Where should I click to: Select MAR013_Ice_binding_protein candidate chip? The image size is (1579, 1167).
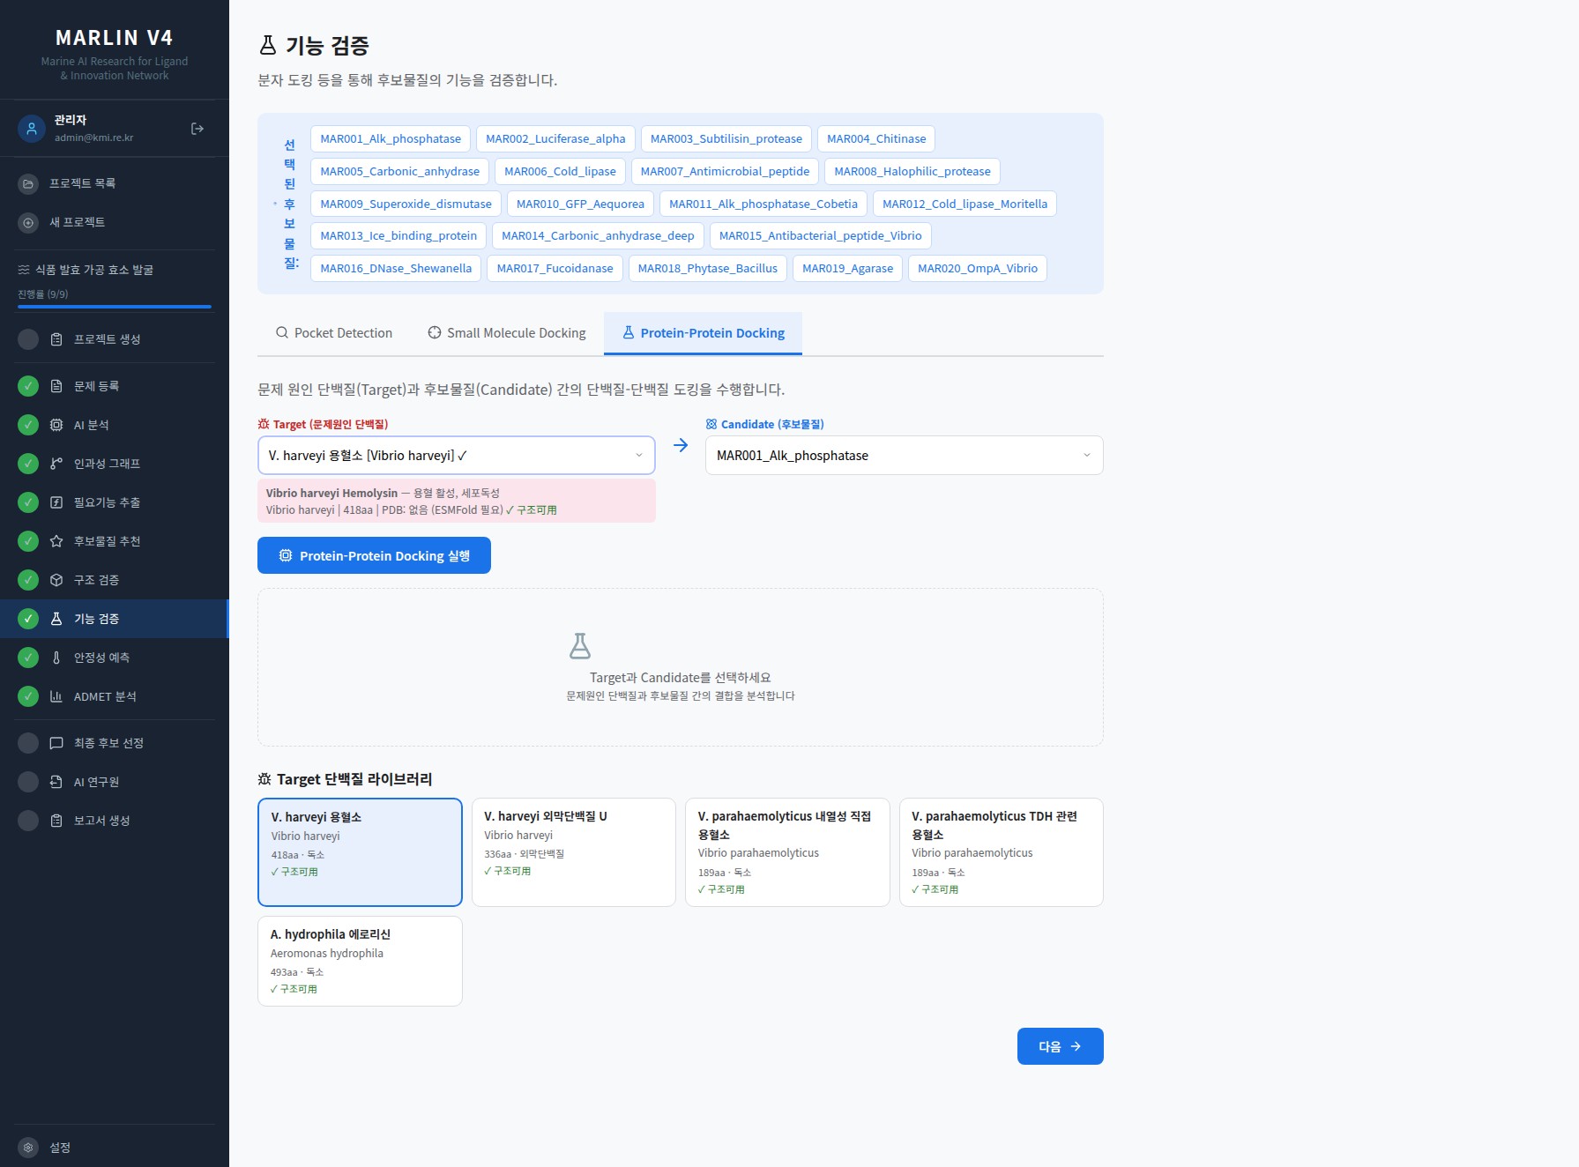(x=398, y=235)
